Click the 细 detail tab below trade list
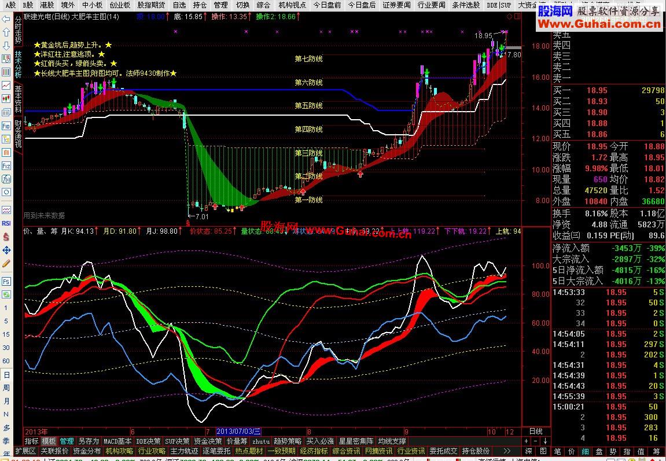This screenshot has width=666, height=461. point(585,451)
